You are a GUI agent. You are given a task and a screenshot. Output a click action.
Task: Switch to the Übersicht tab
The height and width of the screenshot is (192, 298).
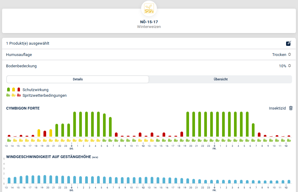pos(221,79)
